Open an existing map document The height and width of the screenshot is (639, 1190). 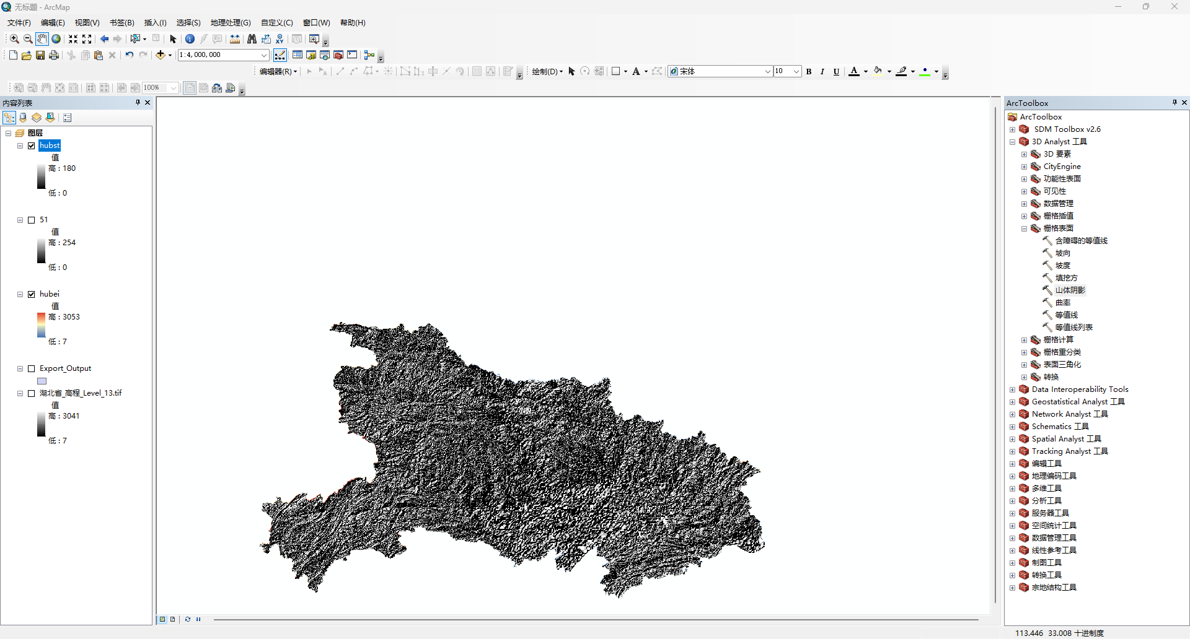click(27, 55)
